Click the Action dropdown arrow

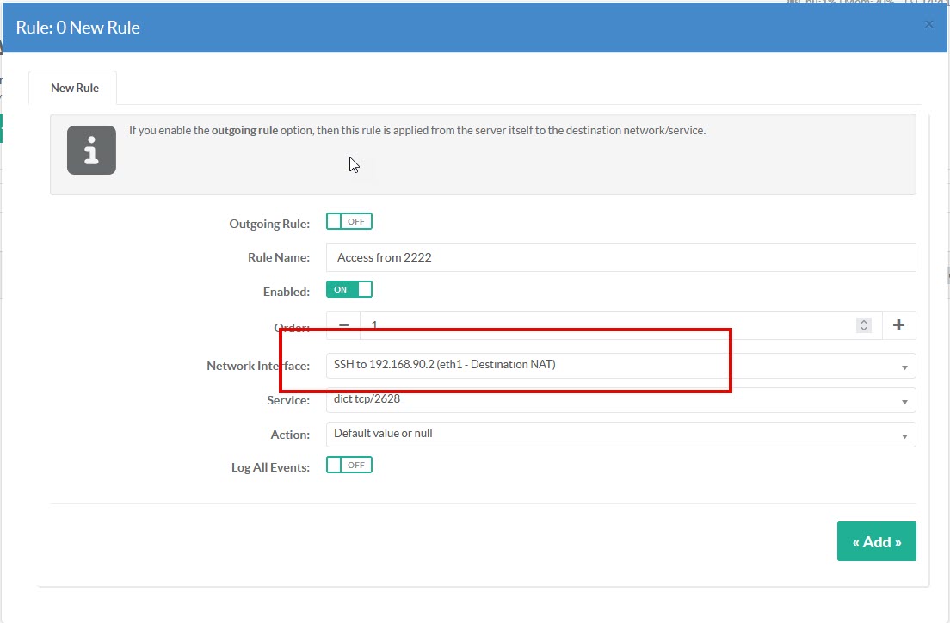904,436
